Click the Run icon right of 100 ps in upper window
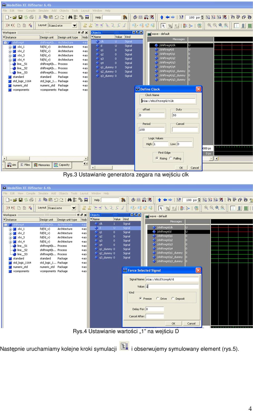The height and width of the screenshot is (411, 253). 208,17
